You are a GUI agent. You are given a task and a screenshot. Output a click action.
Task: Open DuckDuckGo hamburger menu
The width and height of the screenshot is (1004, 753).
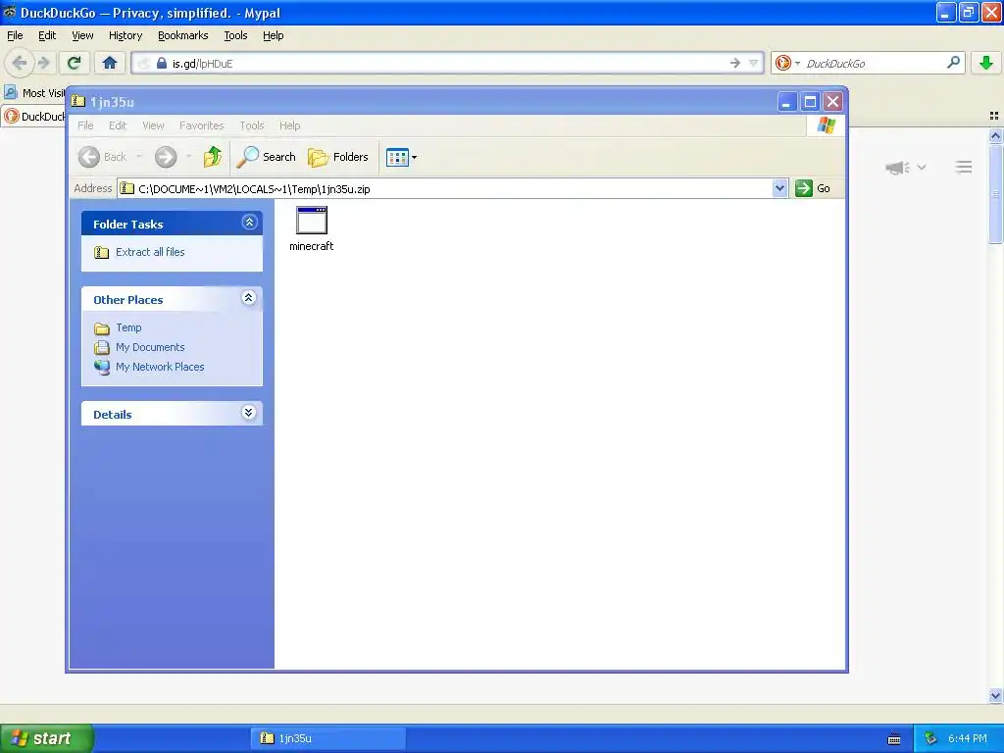pos(964,167)
